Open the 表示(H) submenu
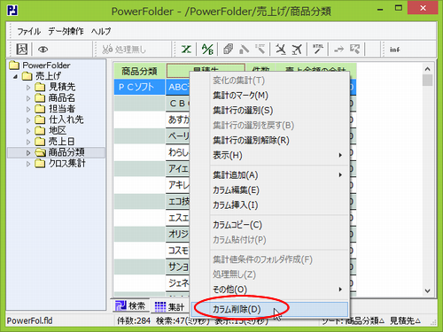The width and height of the screenshot is (443, 332). [x=269, y=155]
